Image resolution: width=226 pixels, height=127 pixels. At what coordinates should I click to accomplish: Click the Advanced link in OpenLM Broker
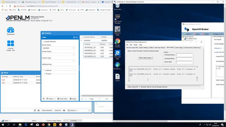(218, 48)
